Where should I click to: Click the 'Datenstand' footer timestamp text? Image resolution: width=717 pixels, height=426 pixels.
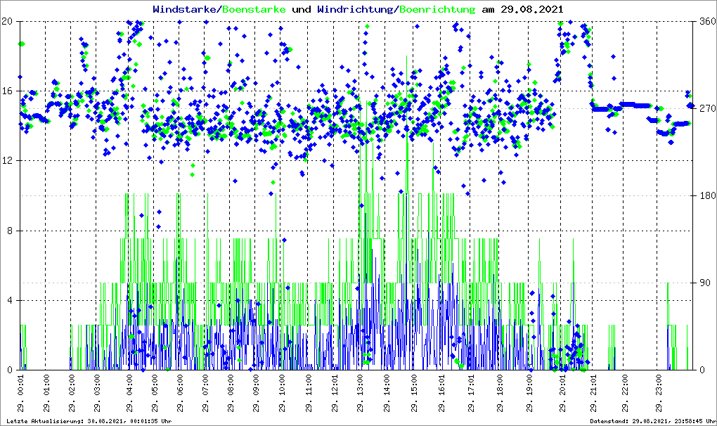click(650, 420)
